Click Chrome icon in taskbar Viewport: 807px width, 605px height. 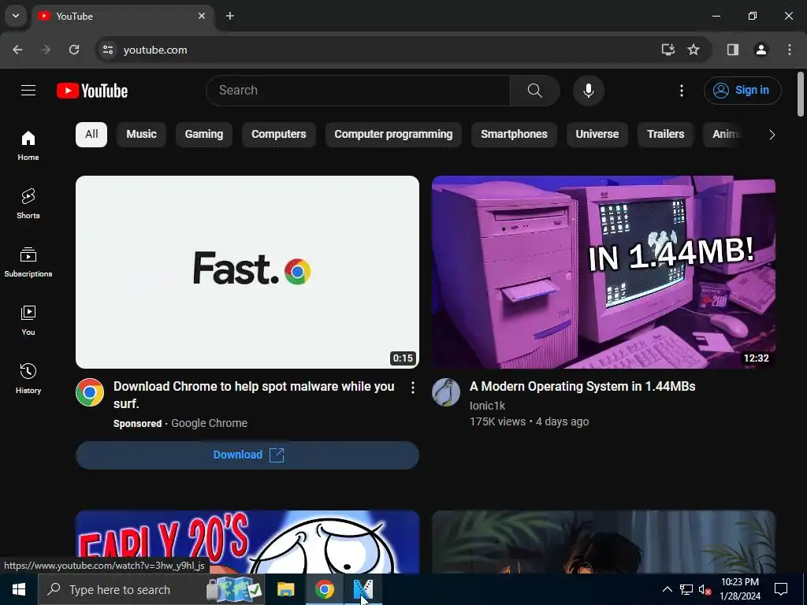(324, 589)
